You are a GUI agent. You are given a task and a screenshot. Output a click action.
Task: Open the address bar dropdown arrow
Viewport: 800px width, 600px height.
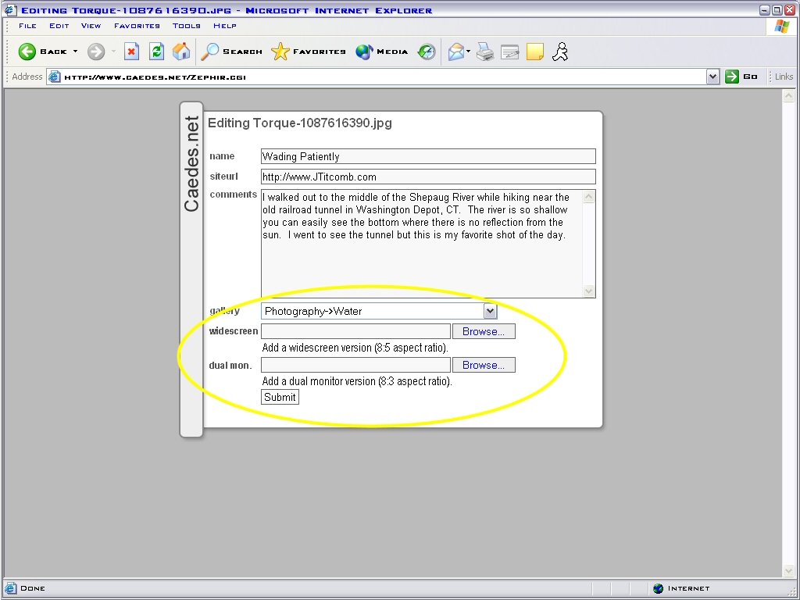(712, 77)
